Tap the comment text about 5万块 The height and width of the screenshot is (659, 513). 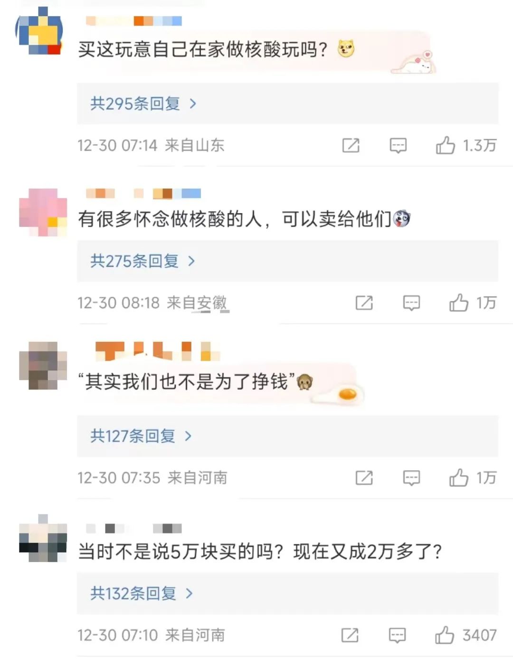[x=260, y=552]
